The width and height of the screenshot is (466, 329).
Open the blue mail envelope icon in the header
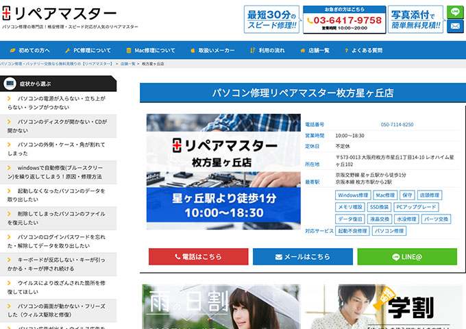[x=455, y=26]
